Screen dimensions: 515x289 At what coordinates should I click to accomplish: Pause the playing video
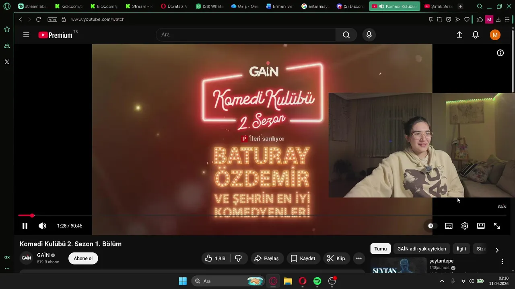point(25,226)
